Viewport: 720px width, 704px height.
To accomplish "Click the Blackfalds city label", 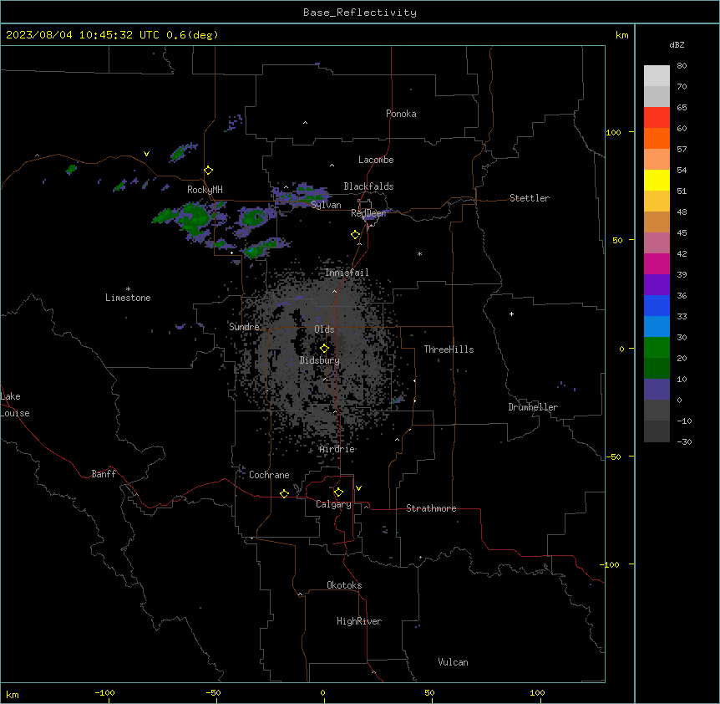I will [368, 186].
